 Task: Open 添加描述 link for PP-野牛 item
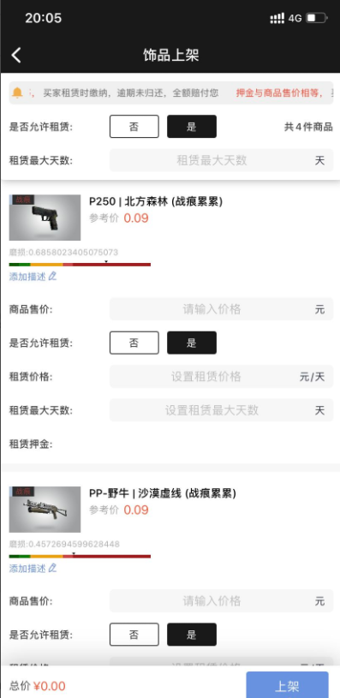click(27, 569)
